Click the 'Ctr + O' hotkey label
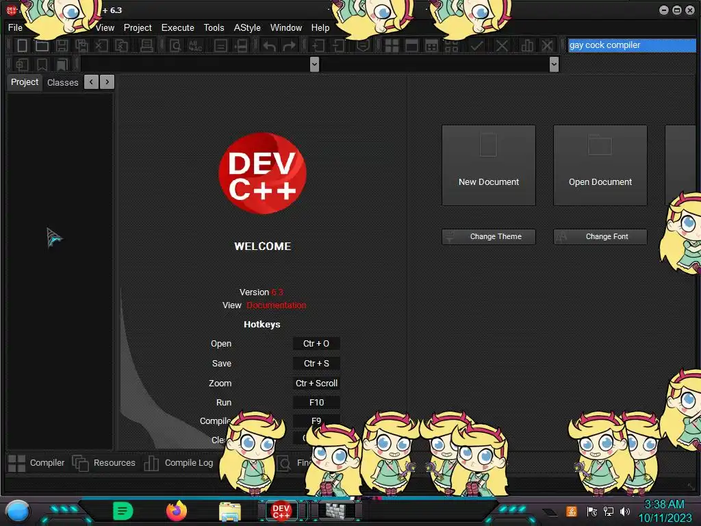 click(316, 344)
